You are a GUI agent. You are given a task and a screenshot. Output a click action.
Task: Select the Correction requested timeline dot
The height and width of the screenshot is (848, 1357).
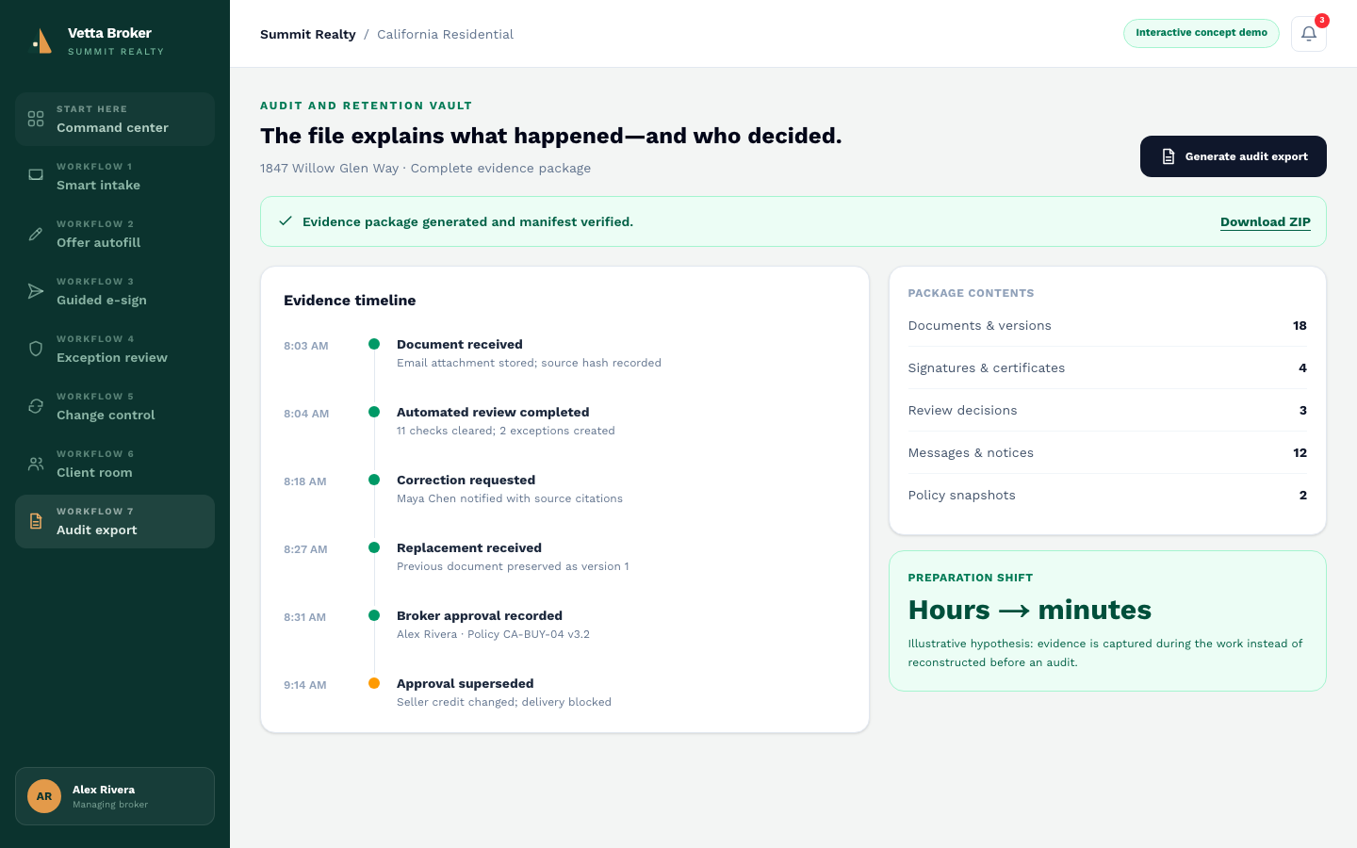coord(374,480)
